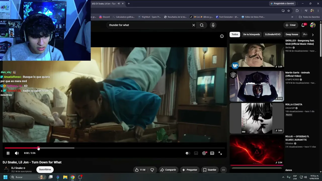This screenshot has height=181, width=322.
Task: Open the Crear menu button
Action: 290,25
